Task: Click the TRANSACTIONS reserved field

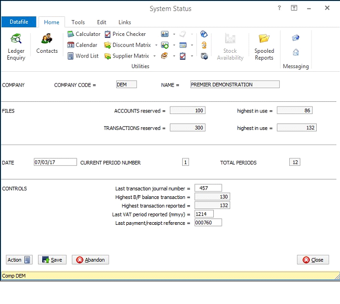Action: tap(187, 128)
